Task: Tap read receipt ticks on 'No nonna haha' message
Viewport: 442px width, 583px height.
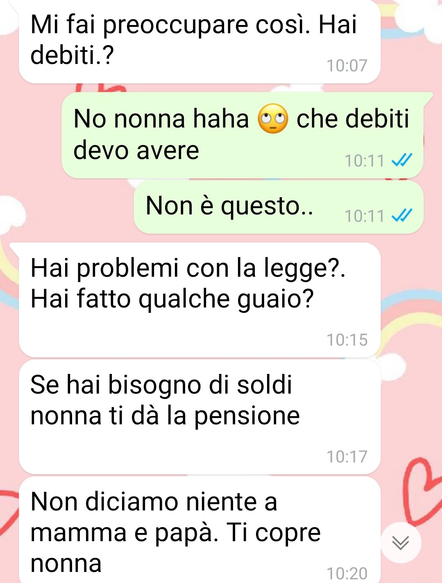Action: click(x=401, y=160)
